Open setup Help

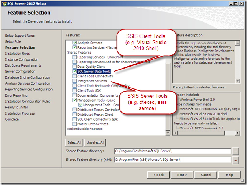[229, 175]
